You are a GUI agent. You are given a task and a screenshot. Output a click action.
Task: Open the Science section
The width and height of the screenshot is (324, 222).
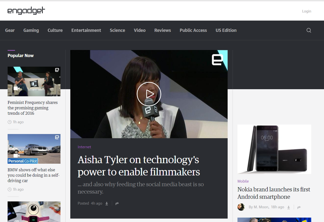click(x=117, y=30)
